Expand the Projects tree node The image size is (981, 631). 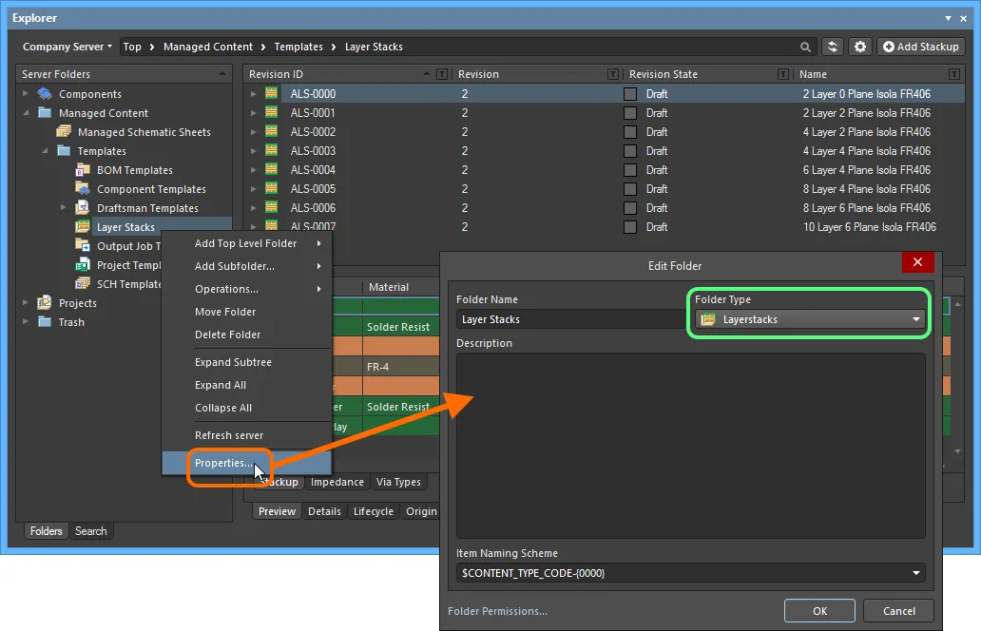click(26, 302)
